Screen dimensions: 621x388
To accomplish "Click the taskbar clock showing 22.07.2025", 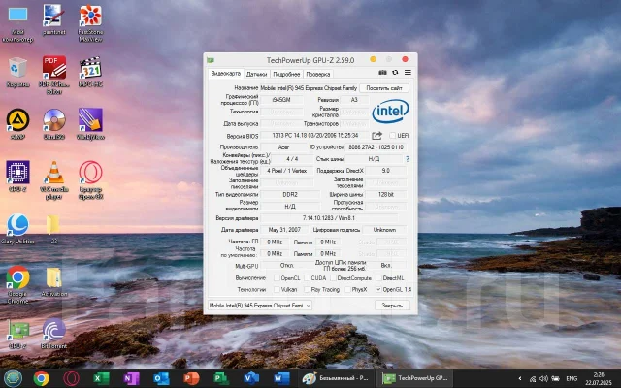I will click(599, 378).
